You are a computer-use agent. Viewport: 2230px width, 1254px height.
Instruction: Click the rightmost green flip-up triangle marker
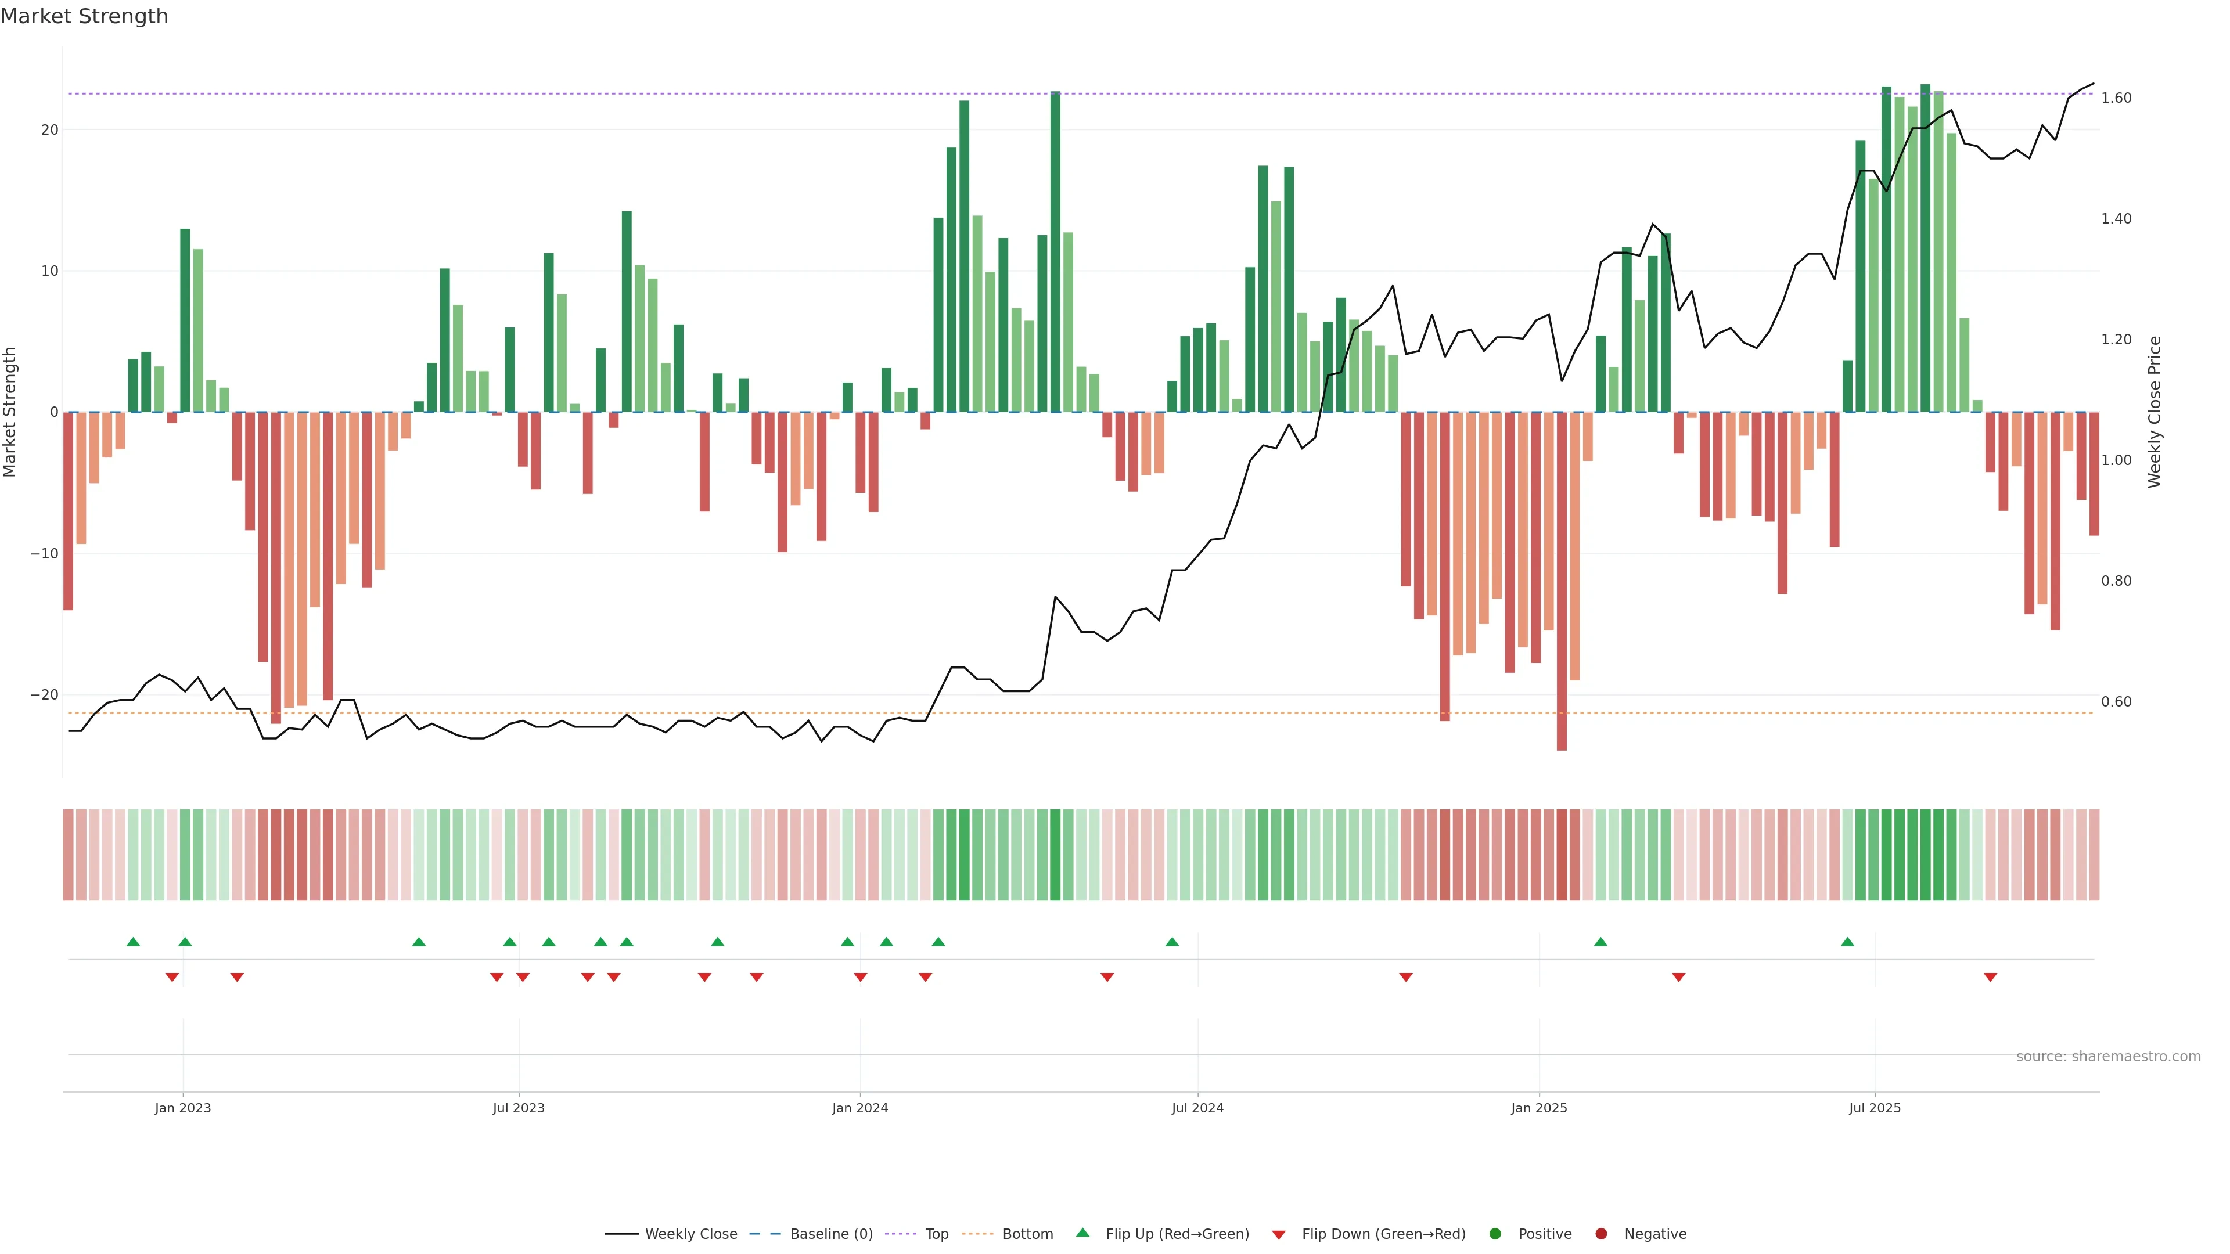1847,942
